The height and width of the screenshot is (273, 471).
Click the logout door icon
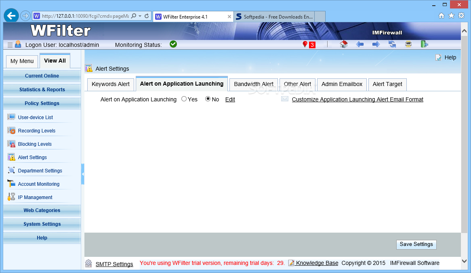pyautogui.click(x=424, y=44)
